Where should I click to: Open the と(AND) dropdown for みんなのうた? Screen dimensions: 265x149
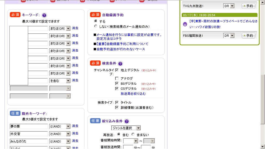pyautogui.click(x=60, y=141)
